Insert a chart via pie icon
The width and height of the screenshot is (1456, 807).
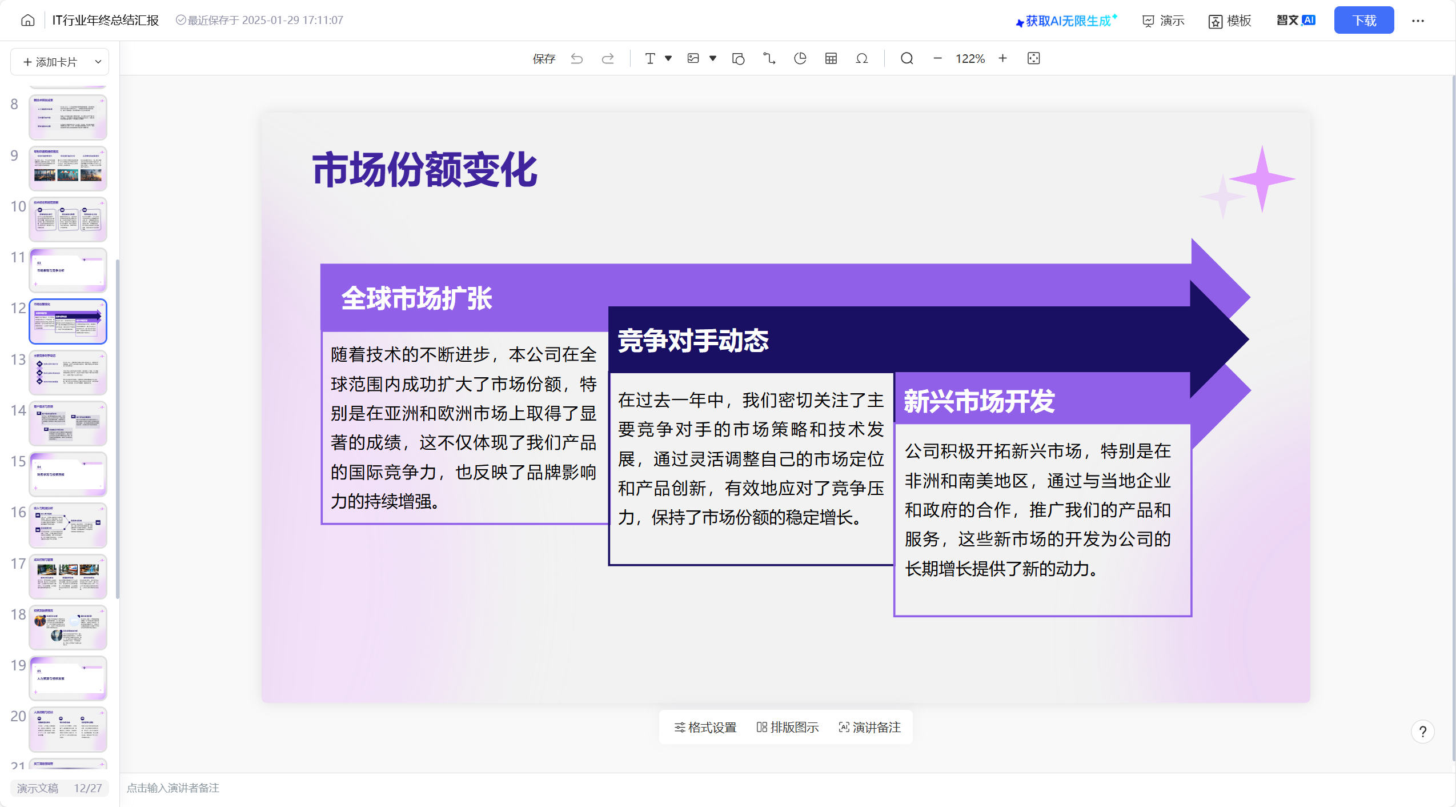click(800, 59)
